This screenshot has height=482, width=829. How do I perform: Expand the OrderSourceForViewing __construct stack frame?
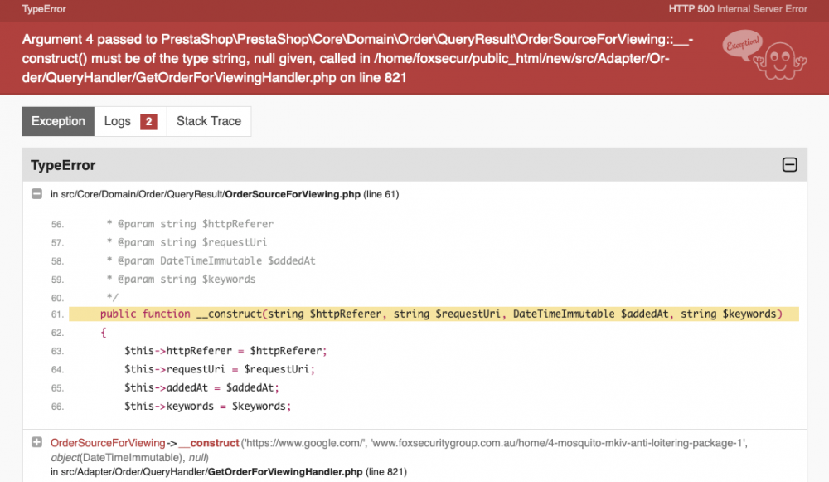coord(36,442)
